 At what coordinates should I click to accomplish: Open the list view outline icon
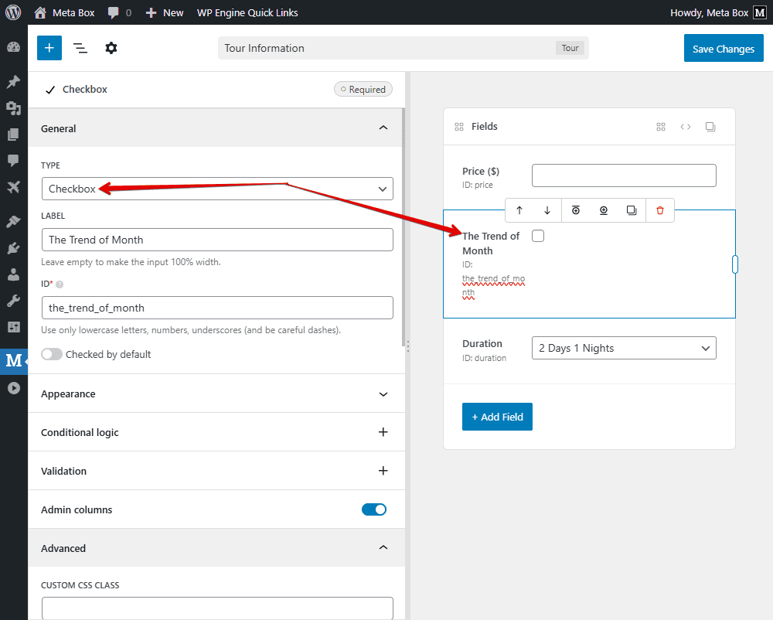coord(80,48)
